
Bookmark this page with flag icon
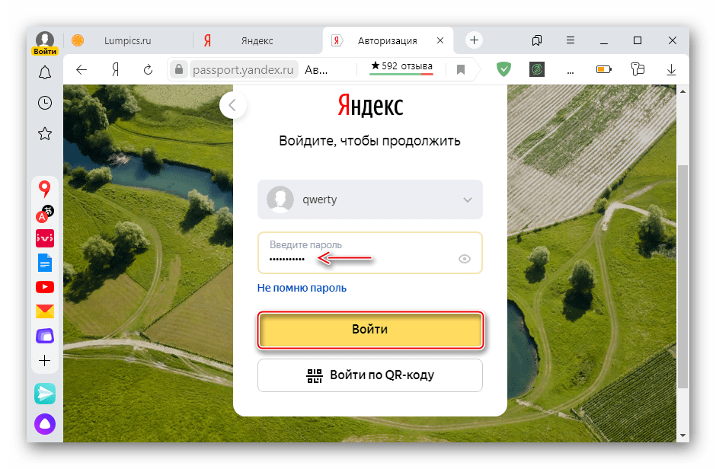pyautogui.click(x=460, y=69)
